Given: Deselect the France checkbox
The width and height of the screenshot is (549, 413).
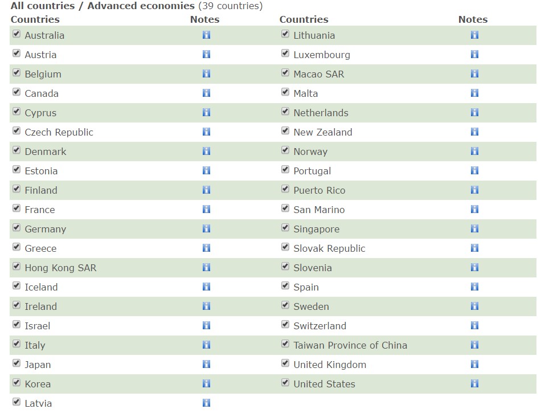Looking at the screenshot, I should (x=17, y=208).
